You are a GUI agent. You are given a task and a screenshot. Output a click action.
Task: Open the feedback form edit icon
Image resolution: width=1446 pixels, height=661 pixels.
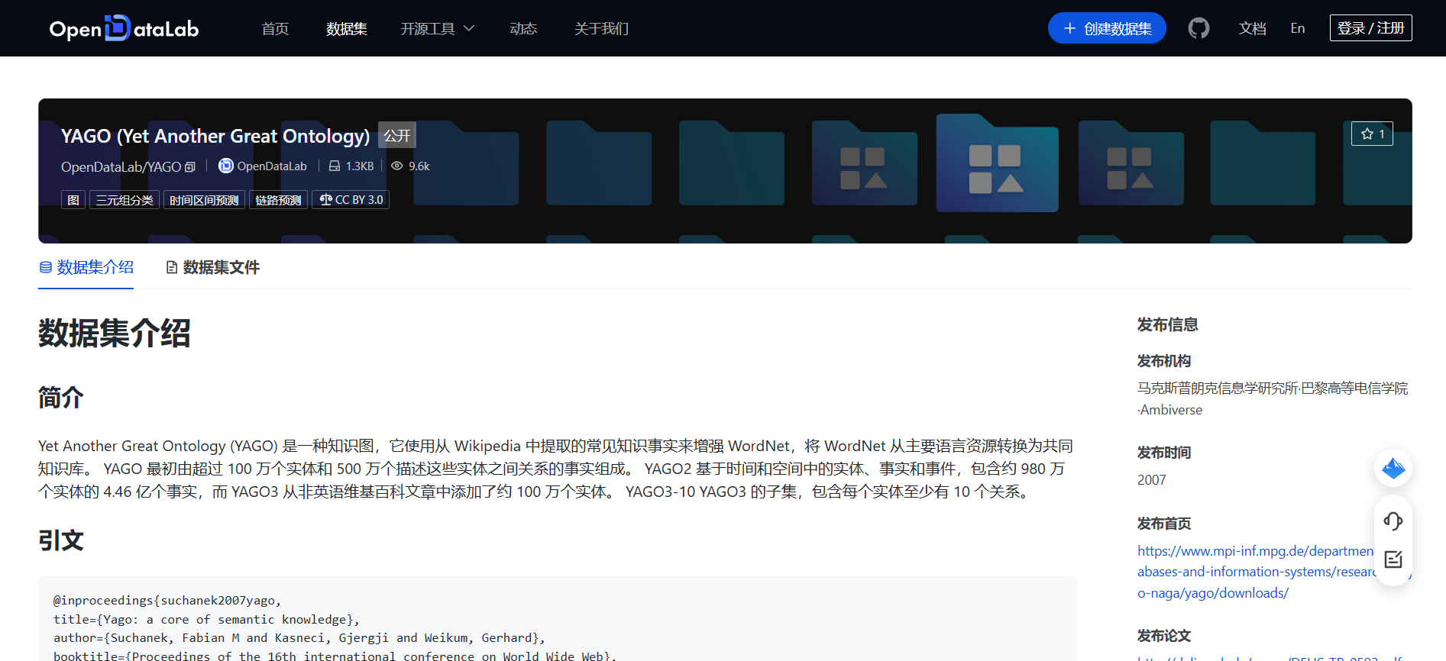click(x=1393, y=559)
